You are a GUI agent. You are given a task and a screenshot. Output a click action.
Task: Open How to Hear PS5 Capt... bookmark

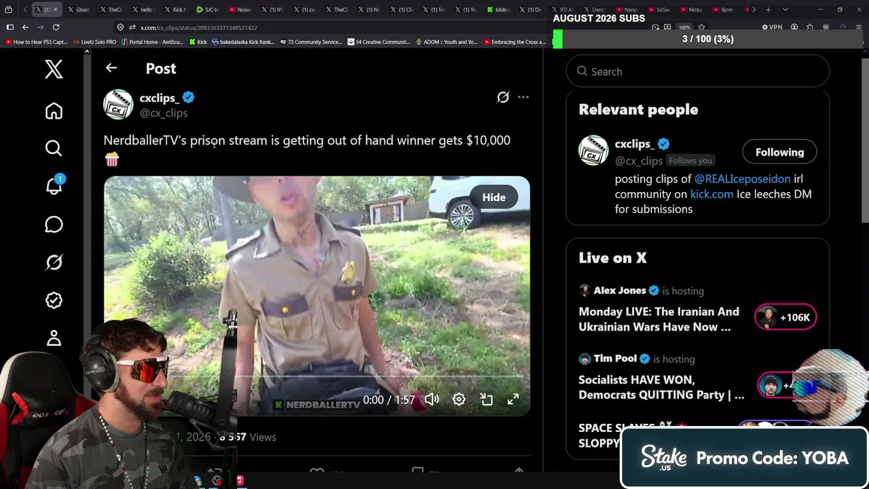[x=35, y=42]
